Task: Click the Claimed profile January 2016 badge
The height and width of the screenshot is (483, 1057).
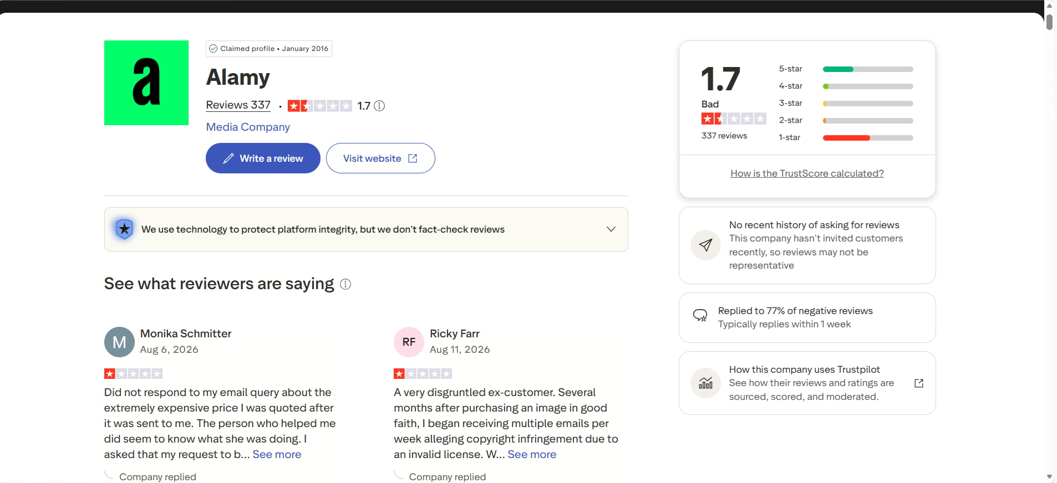Action: click(x=269, y=49)
